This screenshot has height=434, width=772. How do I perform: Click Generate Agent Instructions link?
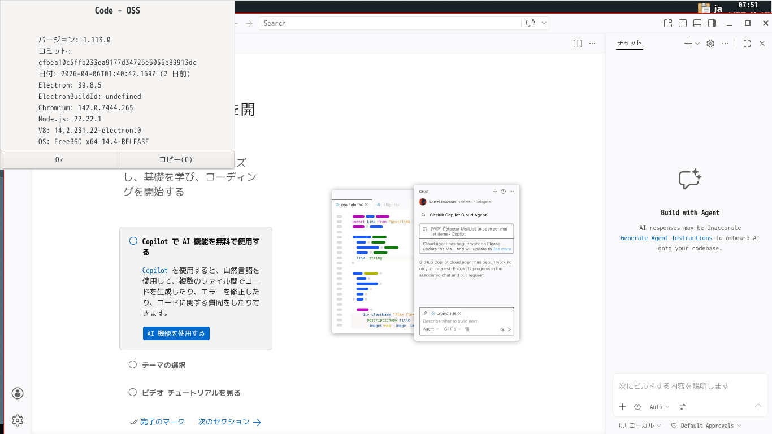tap(666, 238)
